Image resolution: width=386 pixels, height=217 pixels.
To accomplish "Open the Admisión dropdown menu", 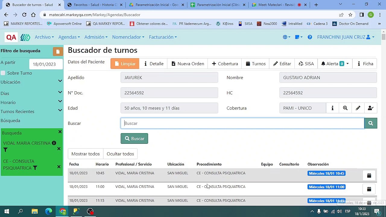I will 96,37.
